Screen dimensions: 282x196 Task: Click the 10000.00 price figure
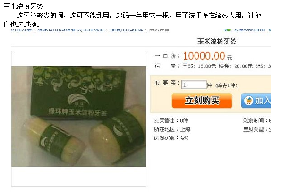pyautogui.click(x=204, y=56)
